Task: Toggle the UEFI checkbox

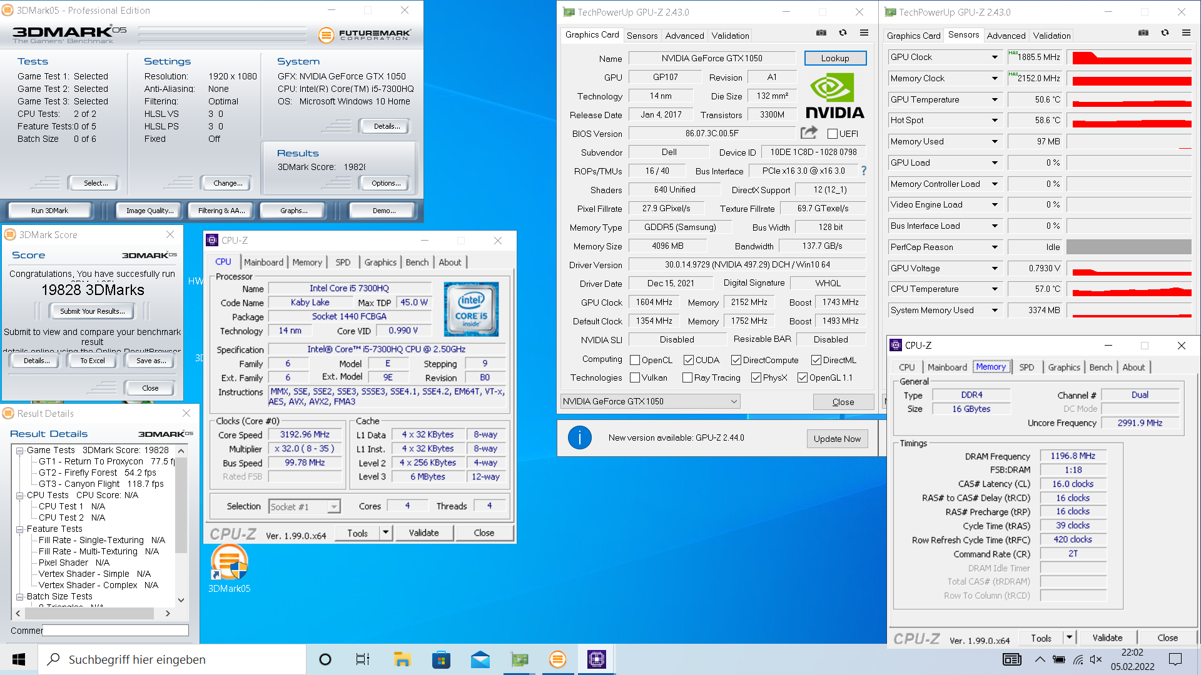Action: pyautogui.click(x=833, y=134)
